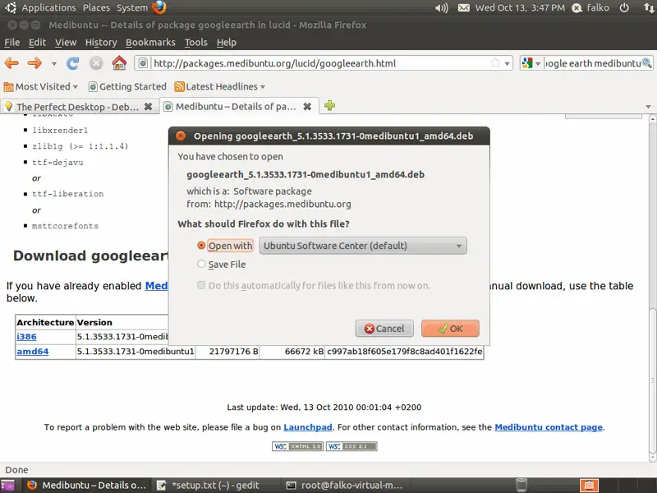The height and width of the screenshot is (493, 657).
Task: Open the Tools menu
Action: (196, 43)
